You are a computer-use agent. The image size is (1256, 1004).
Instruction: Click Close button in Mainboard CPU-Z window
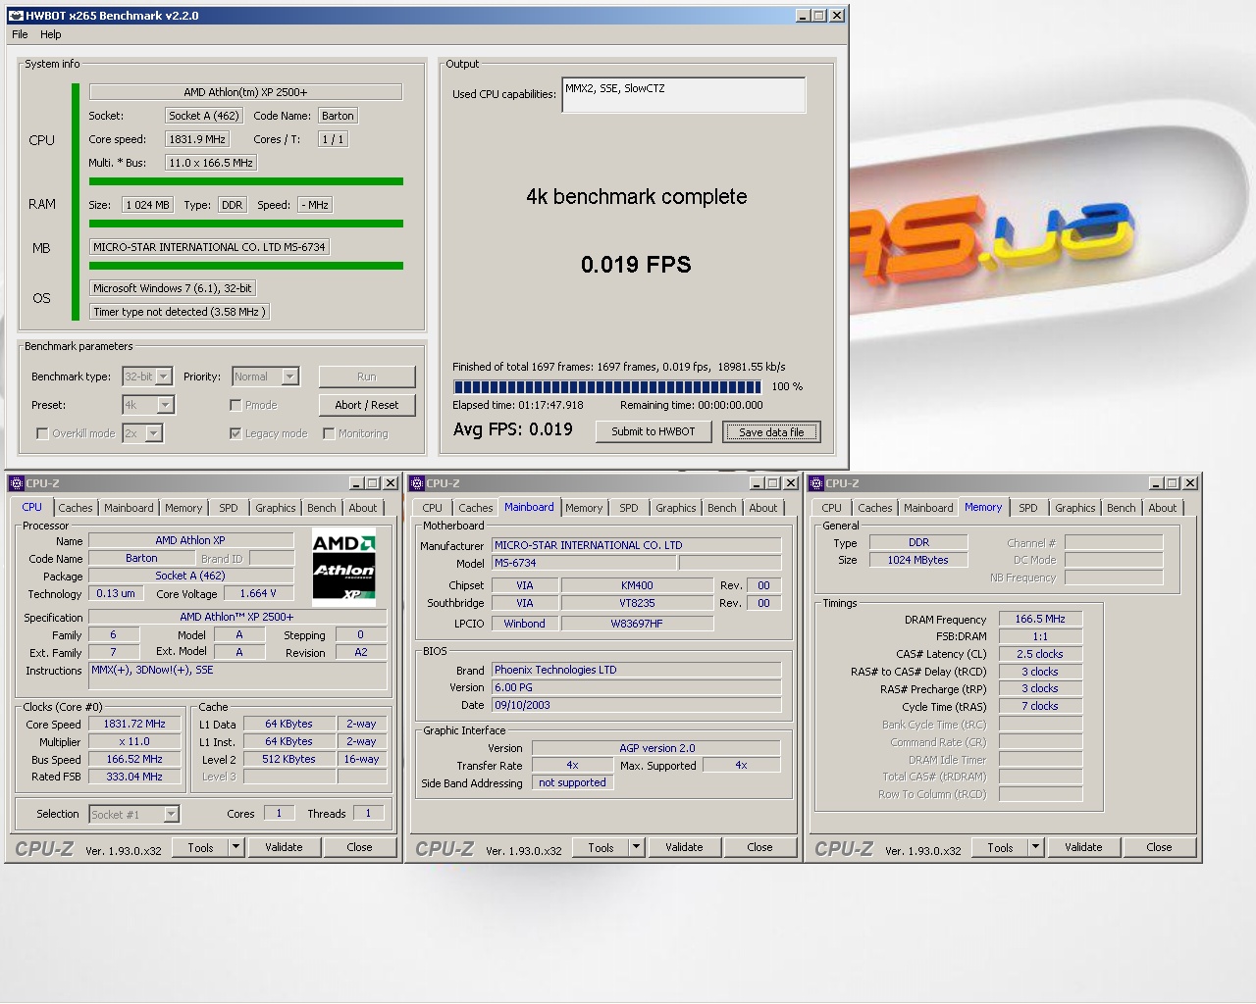[759, 847]
